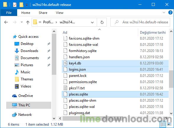Switch to details view layout
The image size is (174, 128).
[163, 124]
